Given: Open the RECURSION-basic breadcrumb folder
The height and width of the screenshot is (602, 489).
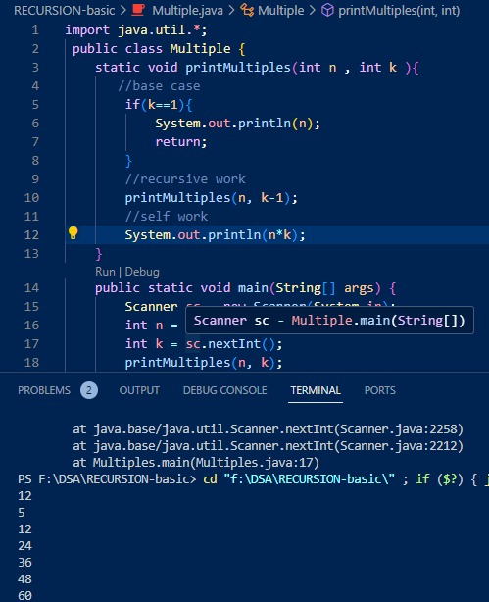Looking at the screenshot, I should point(64,11).
